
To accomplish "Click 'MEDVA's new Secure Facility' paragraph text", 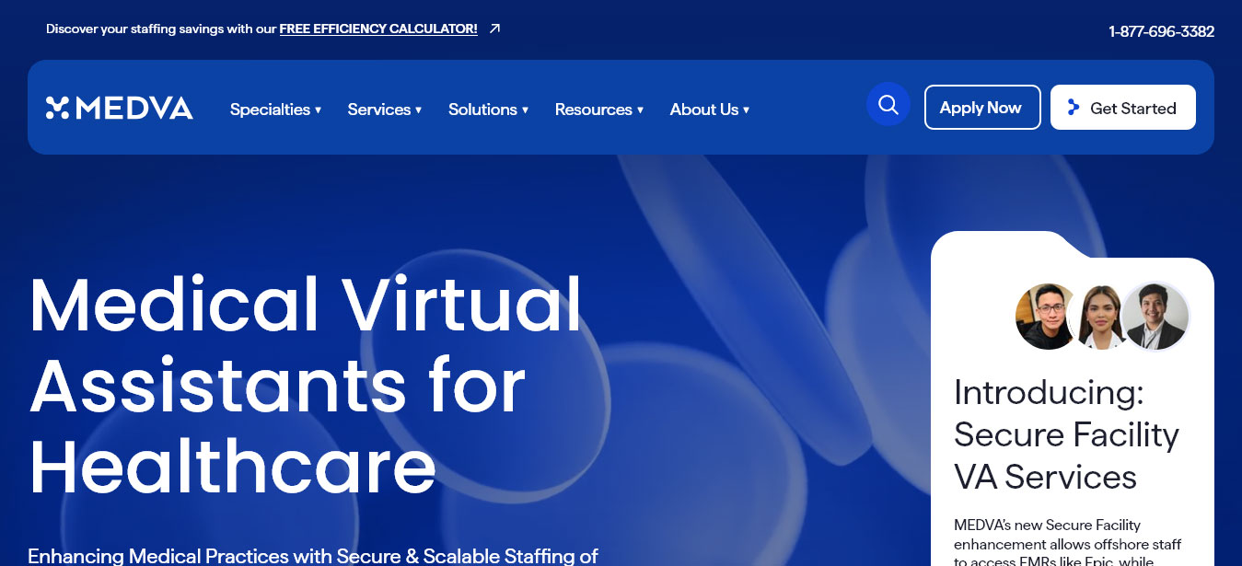I will pyautogui.click(x=1068, y=543).
